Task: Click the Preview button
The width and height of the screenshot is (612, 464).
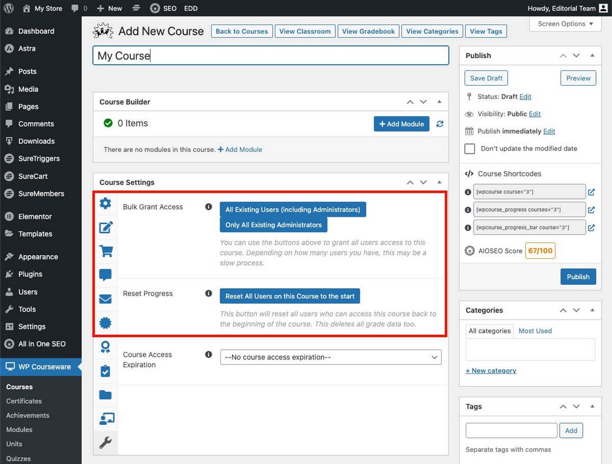Action: click(x=578, y=78)
